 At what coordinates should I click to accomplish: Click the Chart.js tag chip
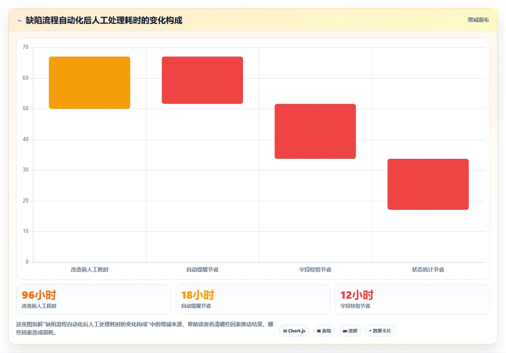294,331
